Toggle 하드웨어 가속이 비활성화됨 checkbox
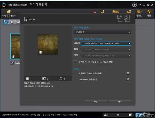 [x=76, y=74]
